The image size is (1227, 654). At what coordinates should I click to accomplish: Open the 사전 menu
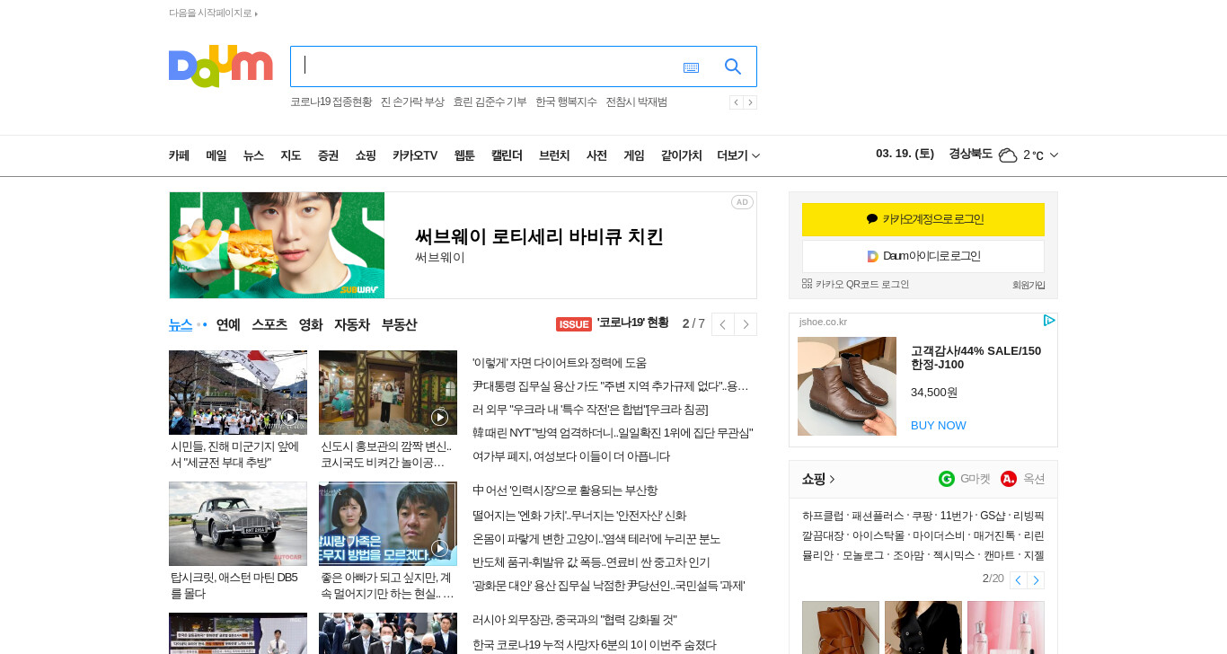[x=596, y=155]
